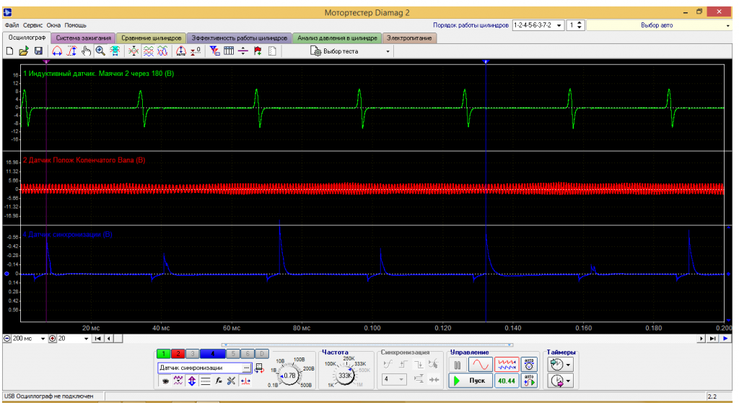The image size is (739, 403).
Task: Open the channel name '...' browse button
Action: coord(247,368)
